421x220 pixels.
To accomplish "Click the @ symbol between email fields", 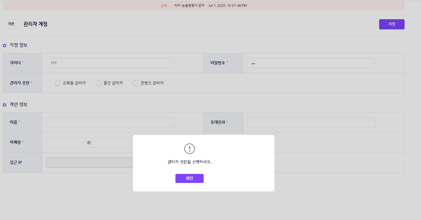I will click(89, 143).
